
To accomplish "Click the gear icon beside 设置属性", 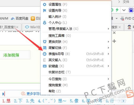I will click(x=44, y=5).
